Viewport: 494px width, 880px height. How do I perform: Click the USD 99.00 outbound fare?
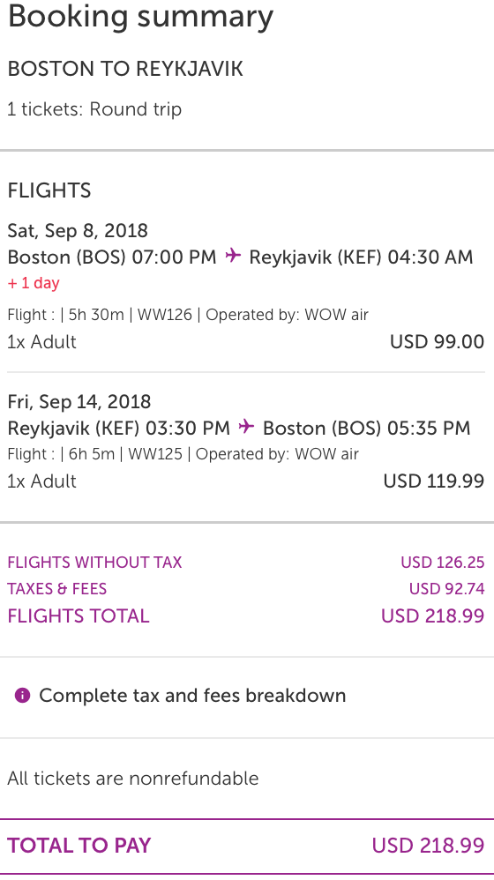pyautogui.click(x=437, y=341)
